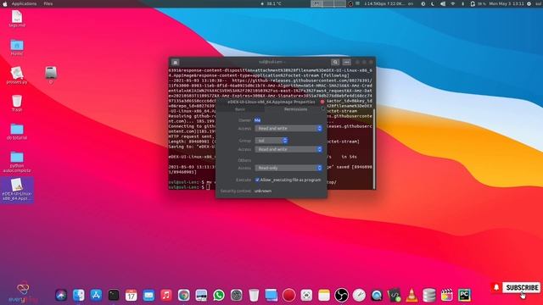Click the volume icon in top bar
Viewport: 543px width, 305px height.
tap(443, 3)
